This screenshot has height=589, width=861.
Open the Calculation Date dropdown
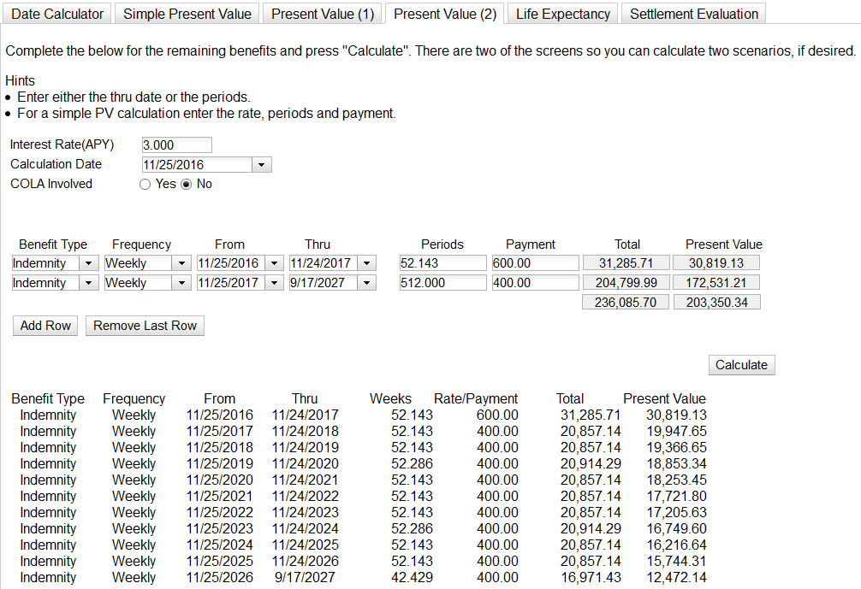click(262, 164)
